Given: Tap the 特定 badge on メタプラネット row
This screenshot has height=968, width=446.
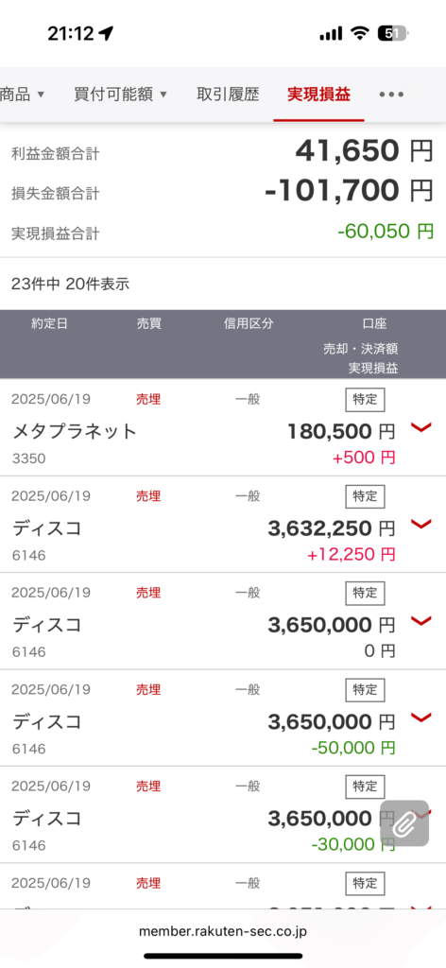Looking at the screenshot, I should tap(365, 400).
